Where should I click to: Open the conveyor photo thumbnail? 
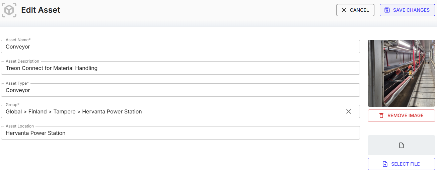click(401, 73)
